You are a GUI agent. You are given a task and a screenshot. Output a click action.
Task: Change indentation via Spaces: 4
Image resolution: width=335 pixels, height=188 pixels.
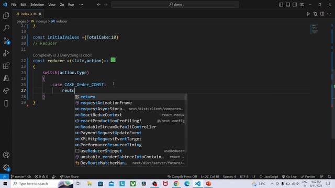[x=229, y=177]
